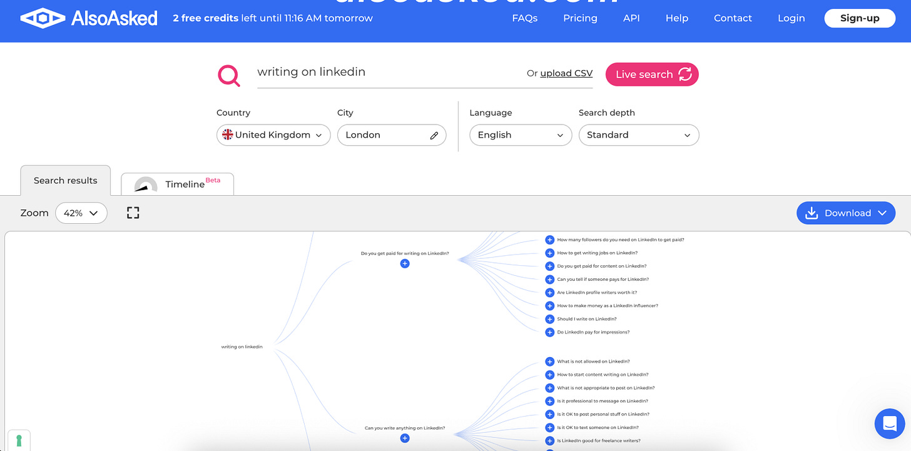The height and width of the screenshot is (451, 911).
Task: Expand the "Should I write on LinkedIn?" question
Action: 549,319
